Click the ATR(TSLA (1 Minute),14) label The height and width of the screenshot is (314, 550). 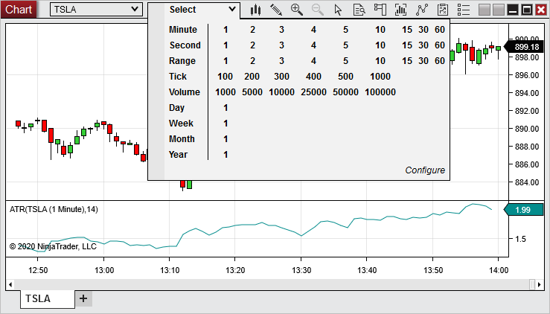coord(54,209)
